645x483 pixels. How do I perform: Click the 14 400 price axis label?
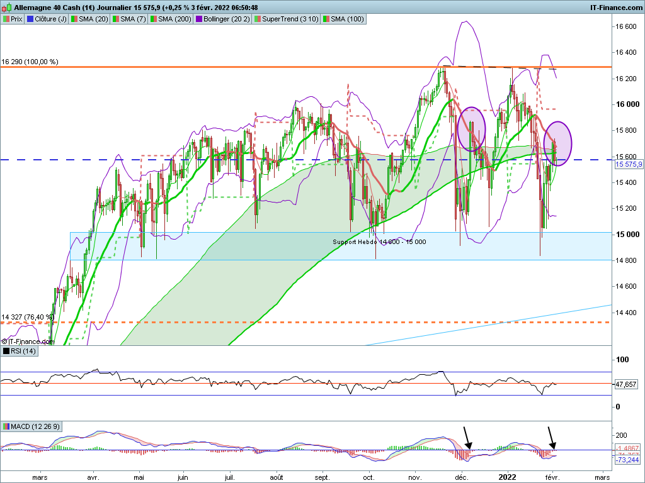[625, 313]
